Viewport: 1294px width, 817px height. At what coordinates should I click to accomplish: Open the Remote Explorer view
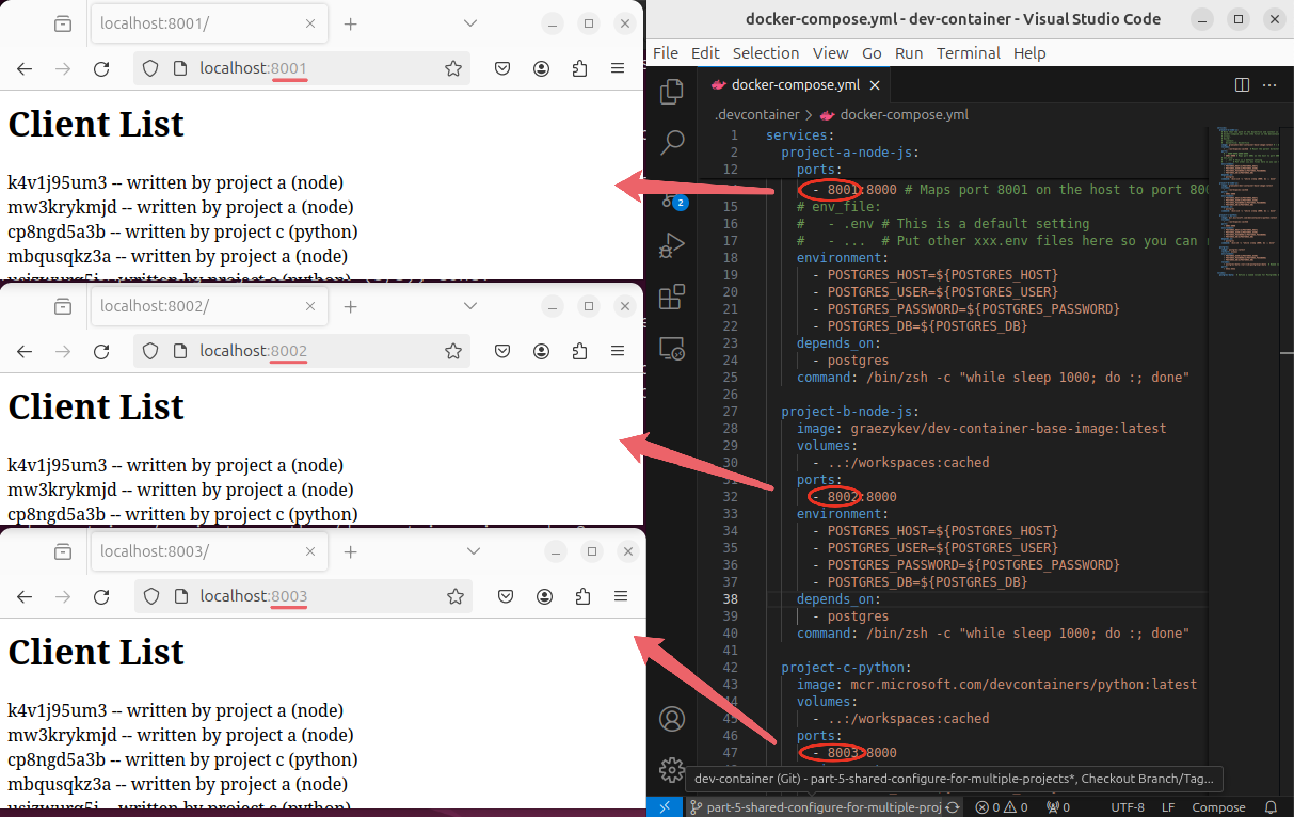point(671,348)
